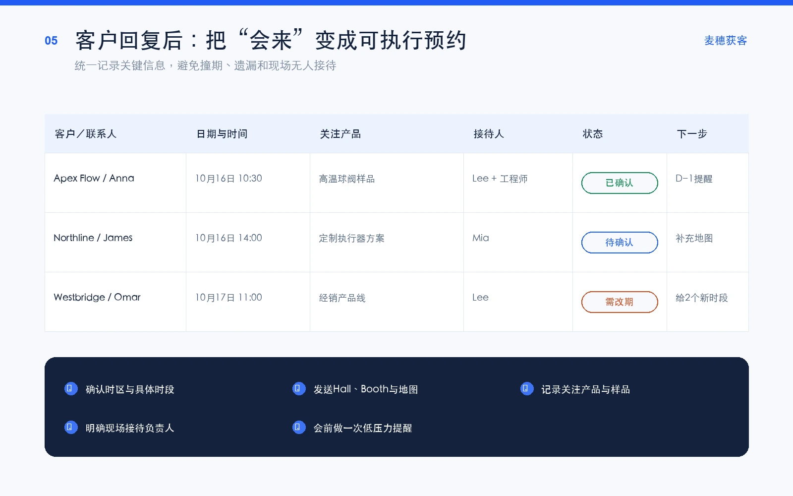Click the 会前做一次低压力提醒 checklist text
Image resolution: width=793 pixels, height=496 pixels.
click(x=363, y=428)
